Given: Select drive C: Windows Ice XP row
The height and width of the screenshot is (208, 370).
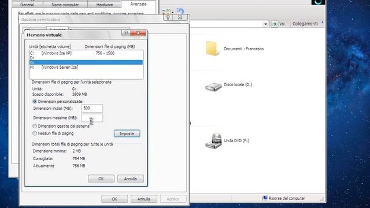Looking at the screenshot, I should pos(86,53).
